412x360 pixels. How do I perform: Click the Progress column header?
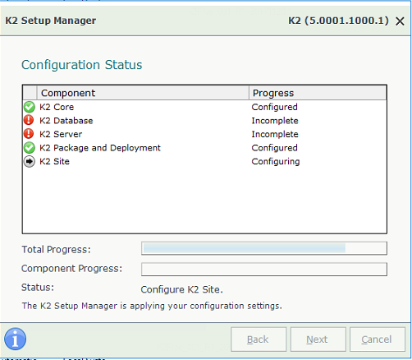318,93
